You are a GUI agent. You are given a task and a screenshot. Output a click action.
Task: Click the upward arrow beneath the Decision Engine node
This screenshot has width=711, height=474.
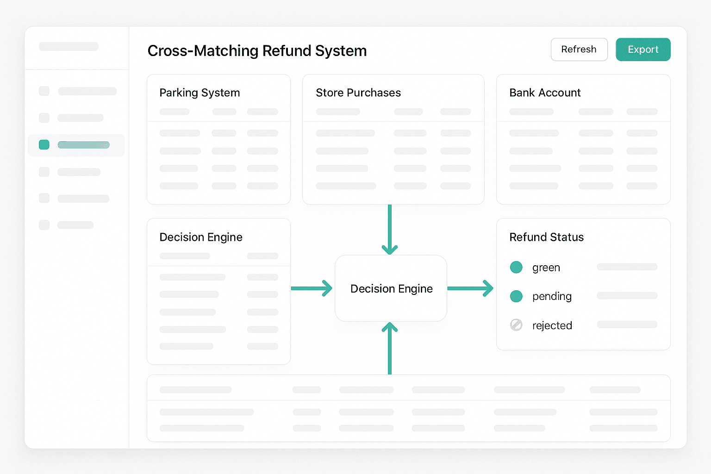(x=390, y=348)
